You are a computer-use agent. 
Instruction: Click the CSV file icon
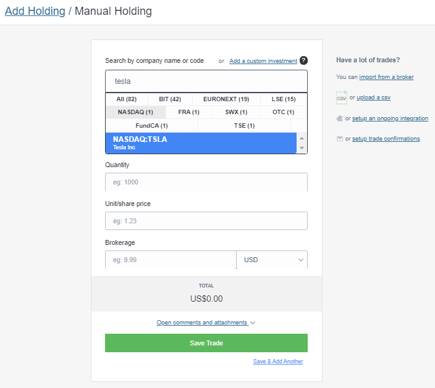click(341, 97)
